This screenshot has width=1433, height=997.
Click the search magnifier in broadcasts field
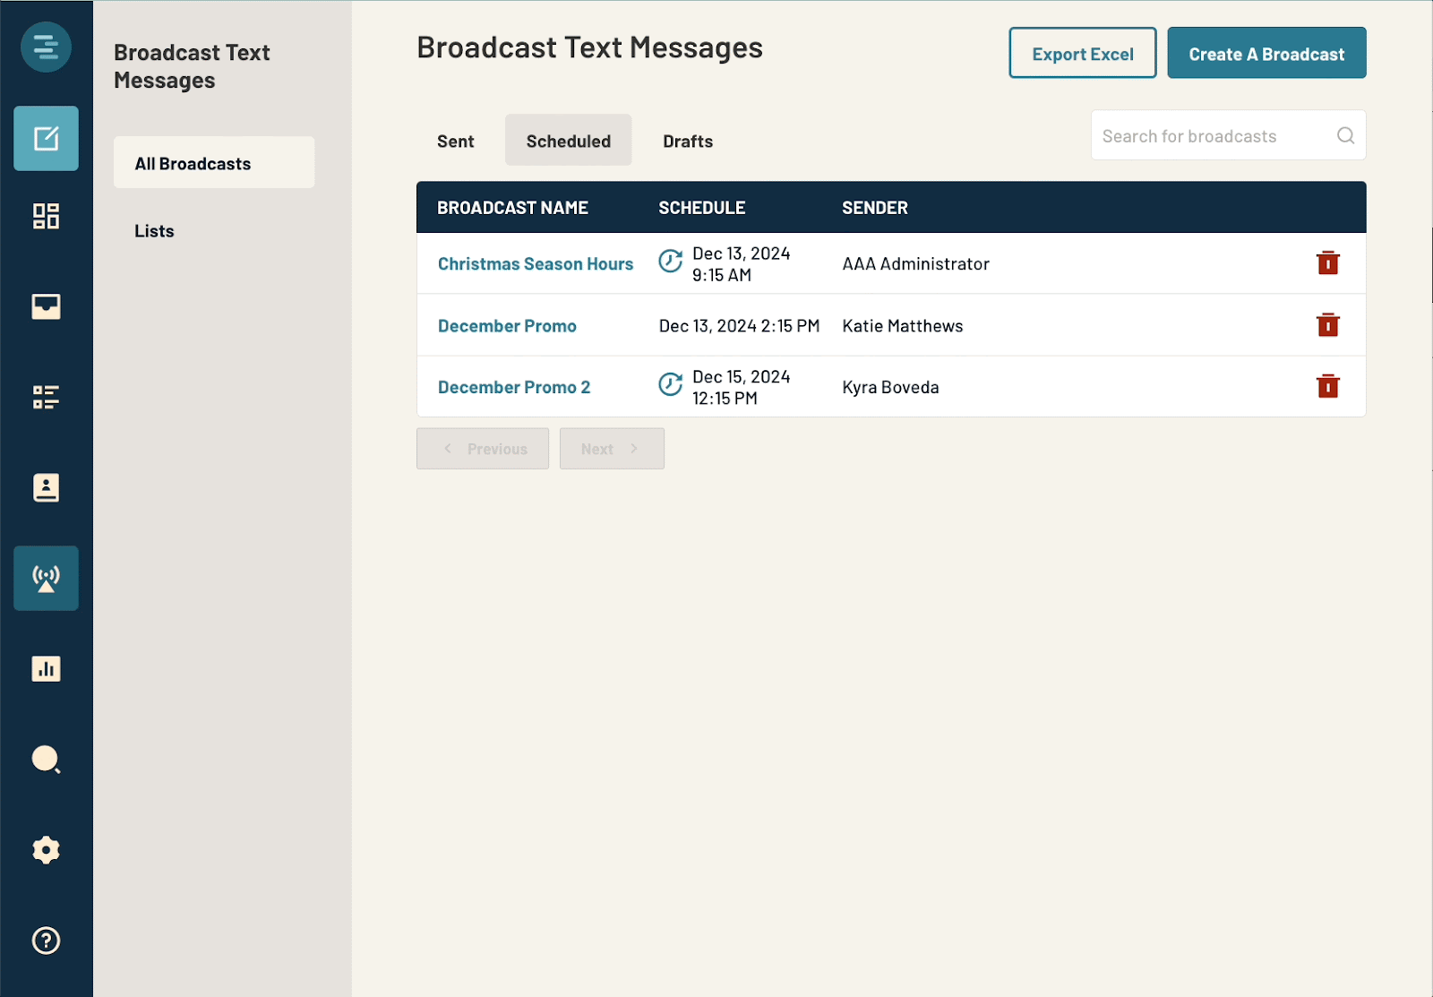pos(1345,136)
